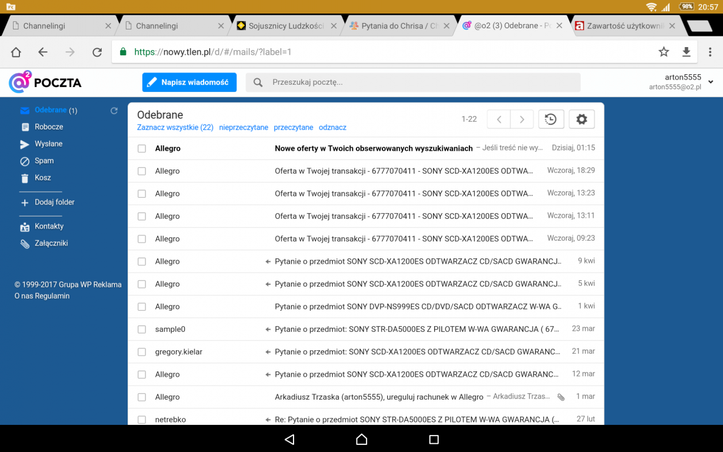Close the @o2 Odebrane tab
Screen dimensions: 723x452
559,26
